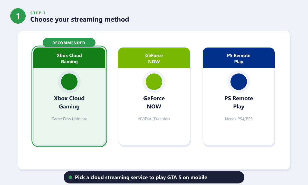
Task: Click the GeForce NOW card title text
Action: pyautogui.click(x=154, y=102)
